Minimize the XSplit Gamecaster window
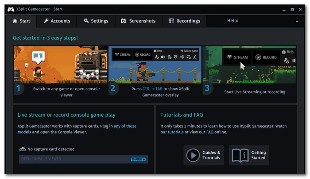Image resolution: width=310 pixels, height=179 pixels. (284, 9)
